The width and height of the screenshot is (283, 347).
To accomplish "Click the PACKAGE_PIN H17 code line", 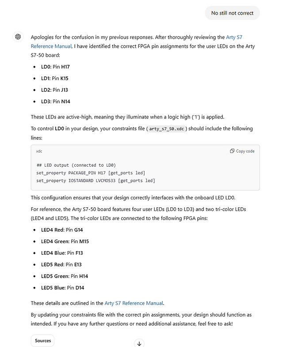I will coord(91,173).
